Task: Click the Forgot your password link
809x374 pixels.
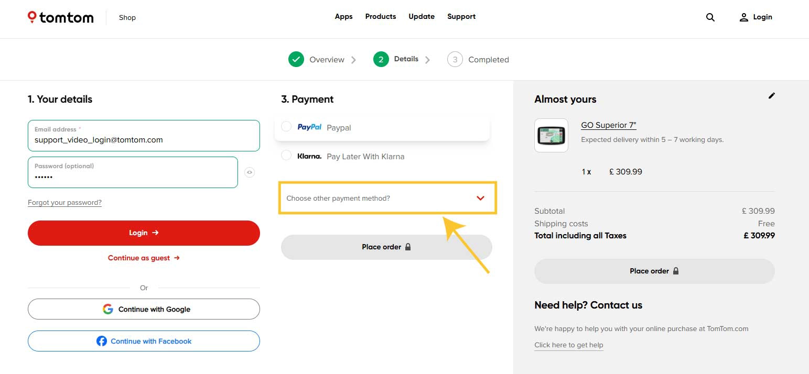Action: point(64,202)
